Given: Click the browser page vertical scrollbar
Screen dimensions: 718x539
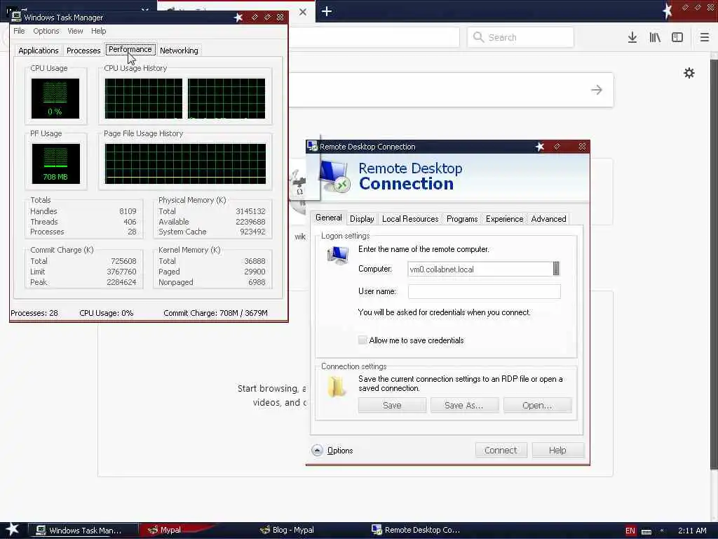Looking at the screenshot, I should (x=714, y=264).
